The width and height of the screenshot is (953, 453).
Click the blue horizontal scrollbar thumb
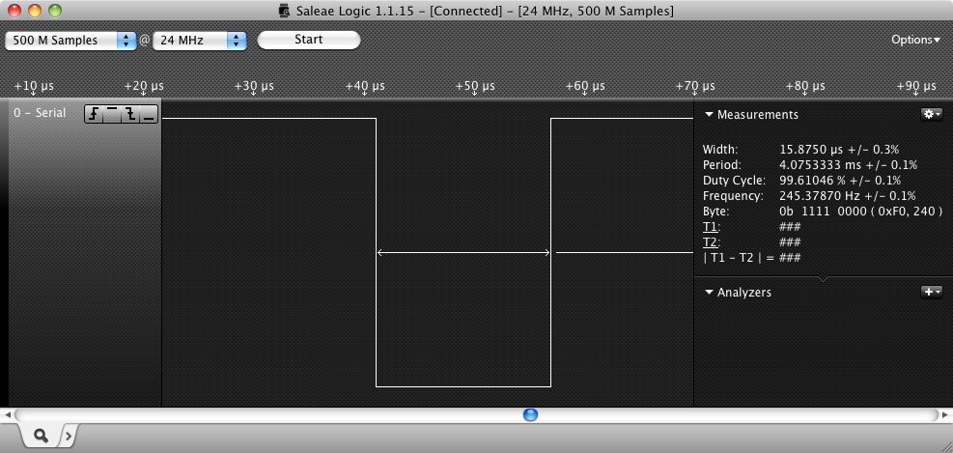tap(531, 414)
